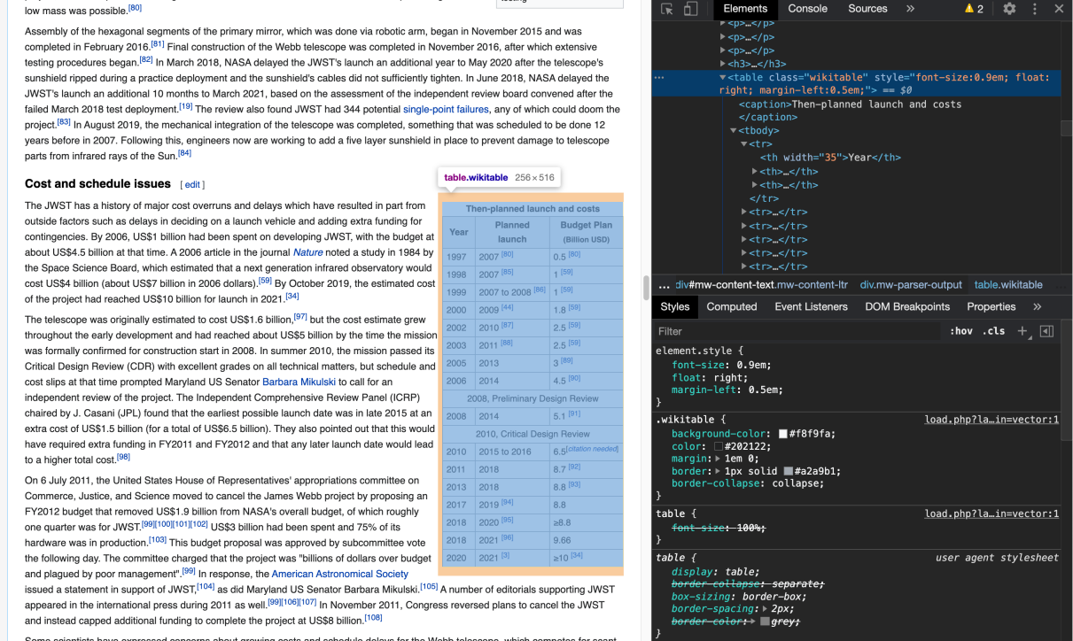Toggle the :hov element state button

tap(961, 331)
